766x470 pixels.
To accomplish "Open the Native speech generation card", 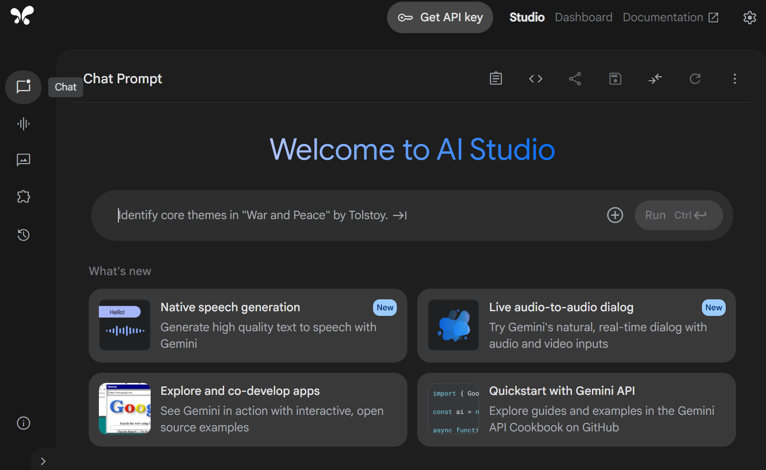I will 248,326.
